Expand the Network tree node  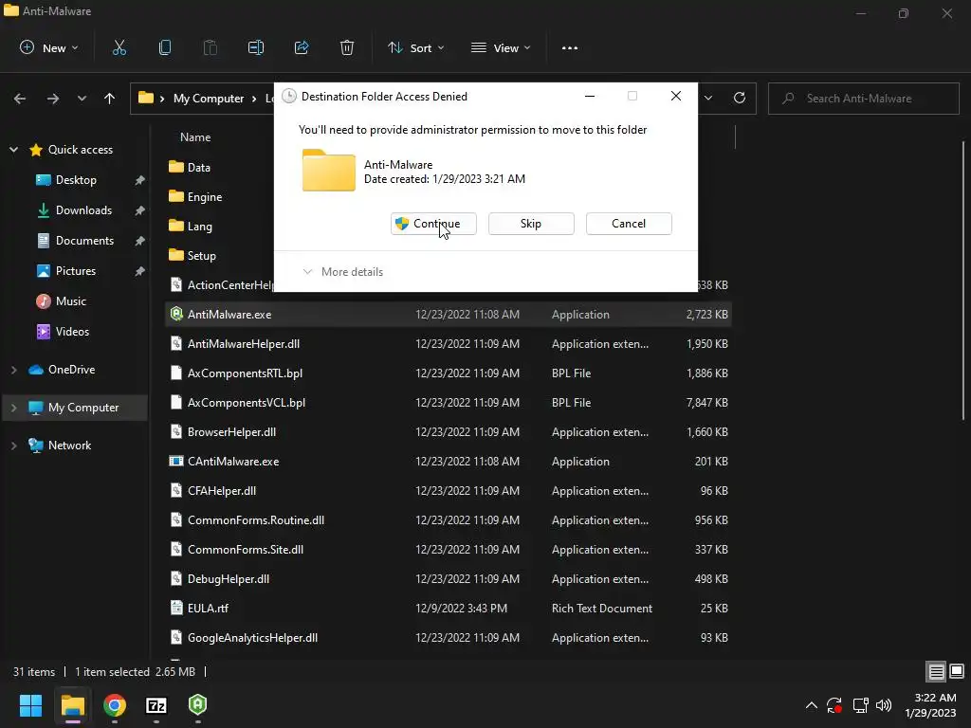13,446
